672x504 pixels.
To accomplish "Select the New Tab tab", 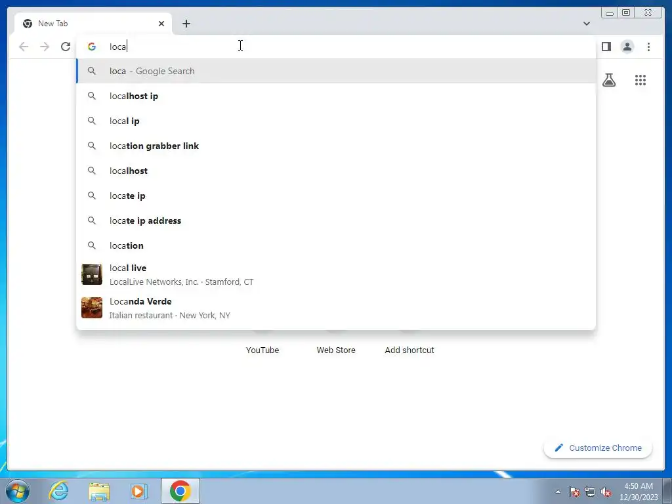I will pos(93,24).
